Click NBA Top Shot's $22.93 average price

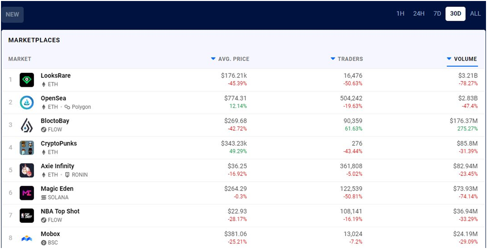click(237, 211)
